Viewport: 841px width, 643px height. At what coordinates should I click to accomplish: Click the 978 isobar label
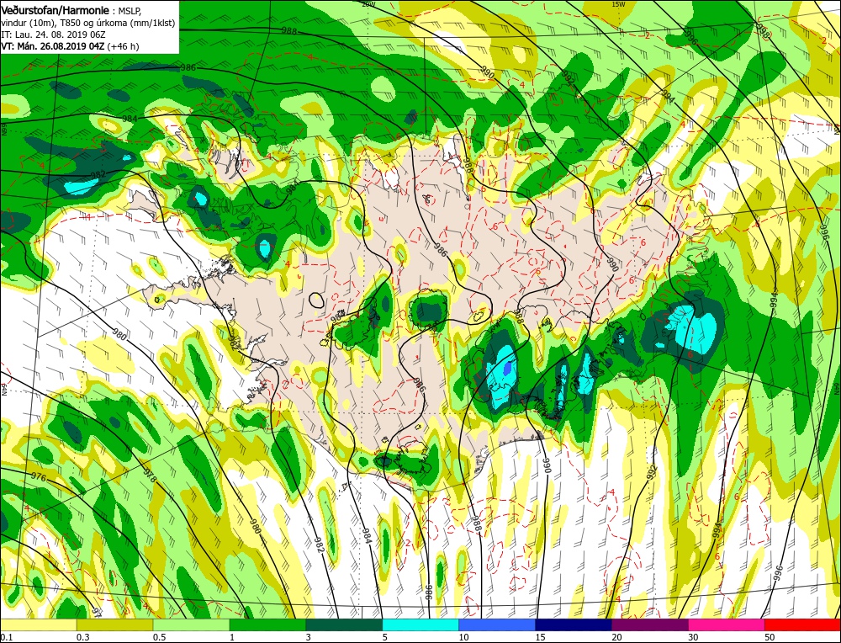(151, 476)
